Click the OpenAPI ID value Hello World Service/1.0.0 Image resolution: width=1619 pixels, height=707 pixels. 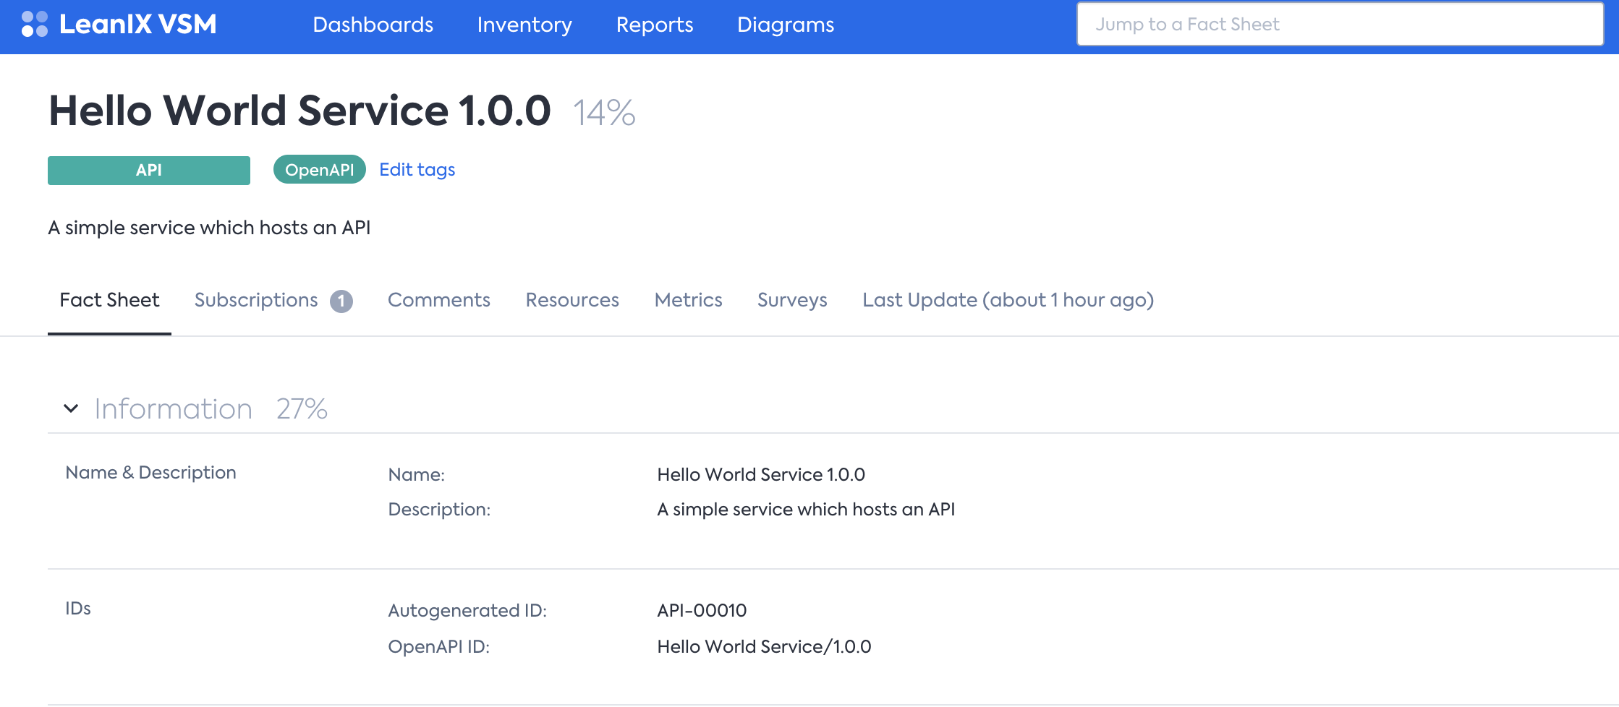click(764, 646)
